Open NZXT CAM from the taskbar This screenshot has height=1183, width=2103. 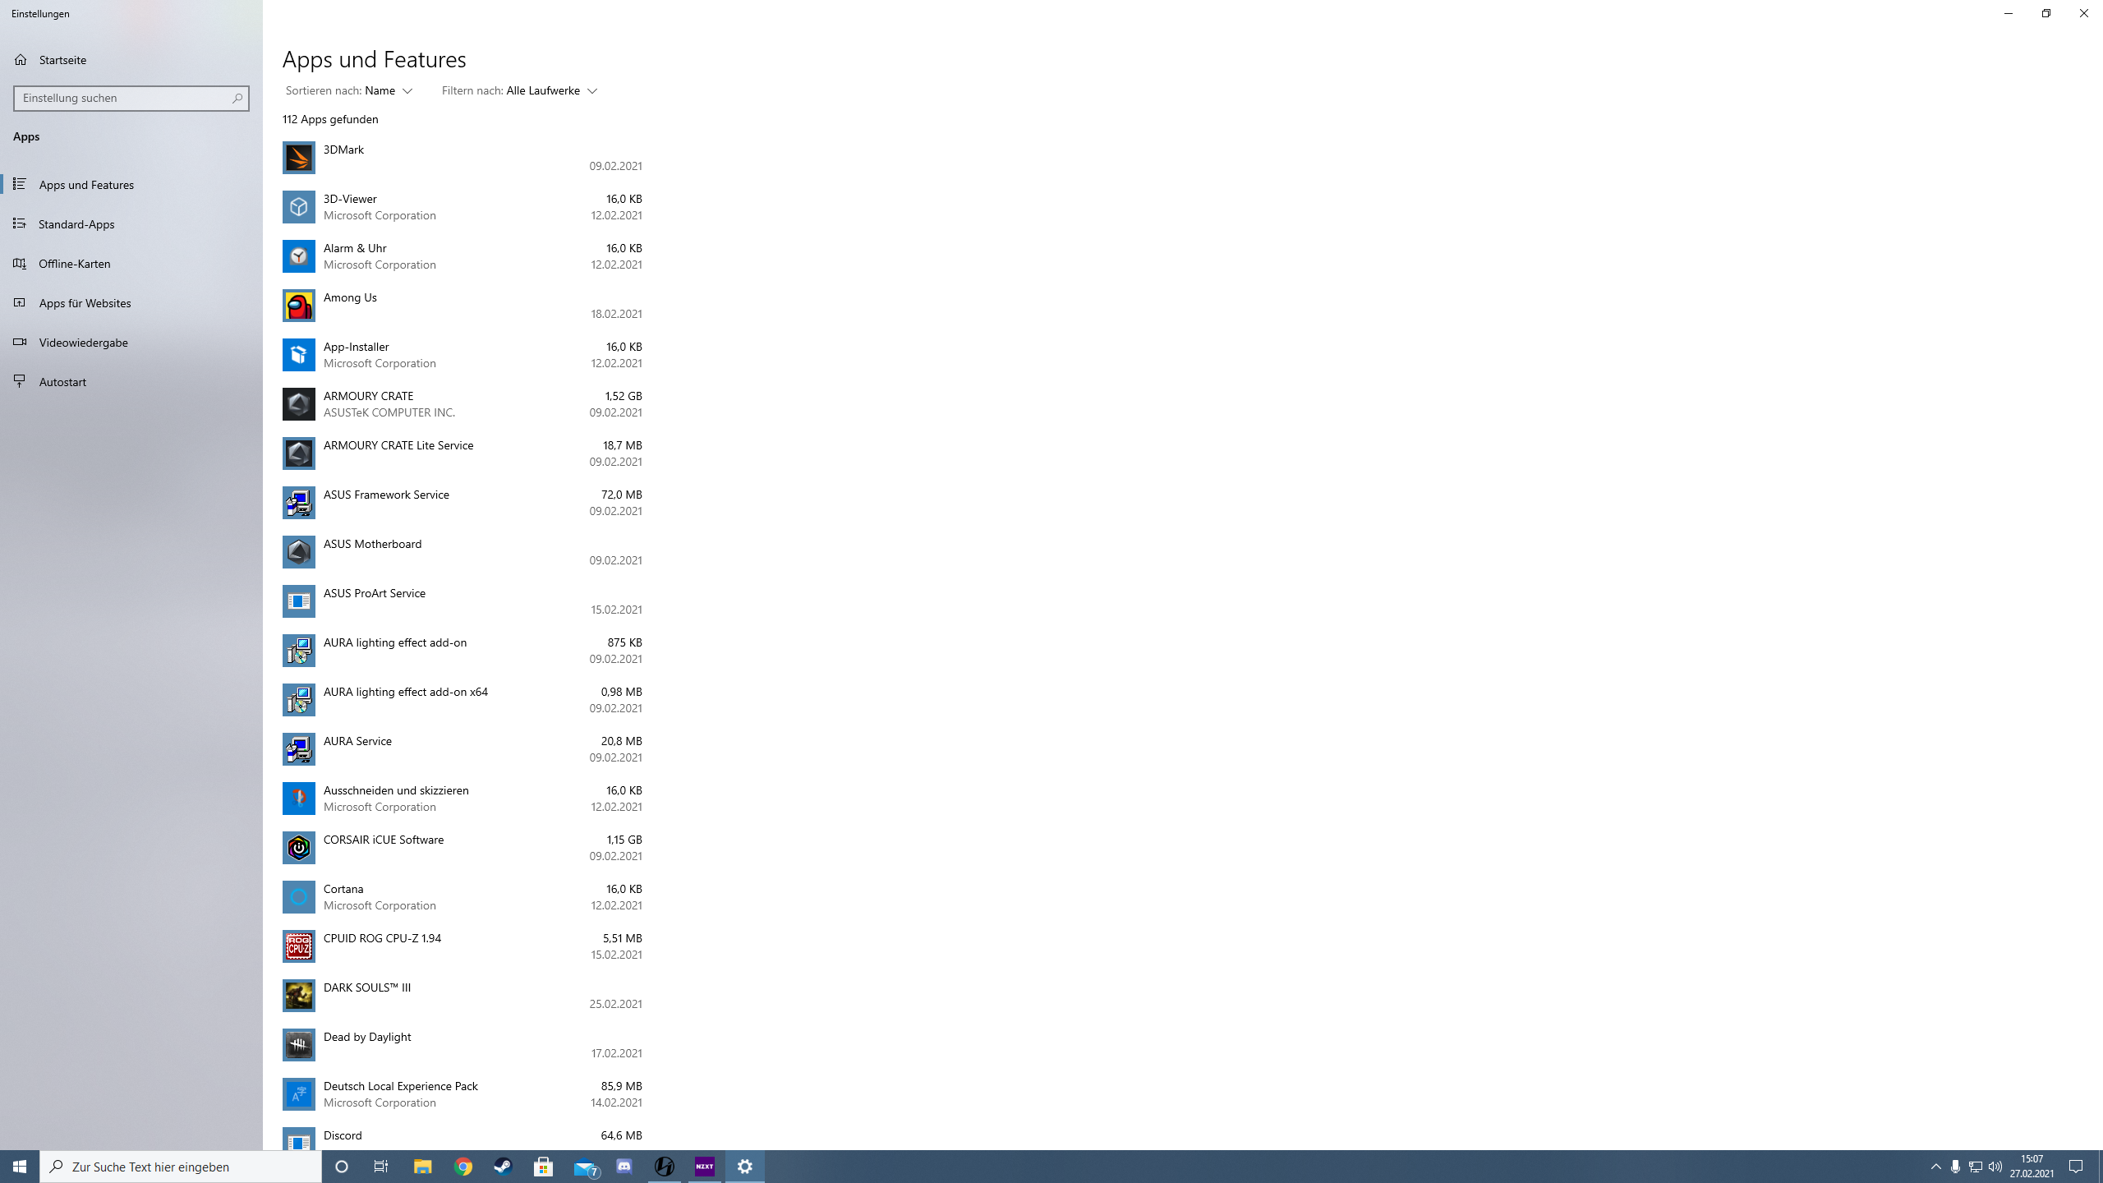tap(704, 1166)
